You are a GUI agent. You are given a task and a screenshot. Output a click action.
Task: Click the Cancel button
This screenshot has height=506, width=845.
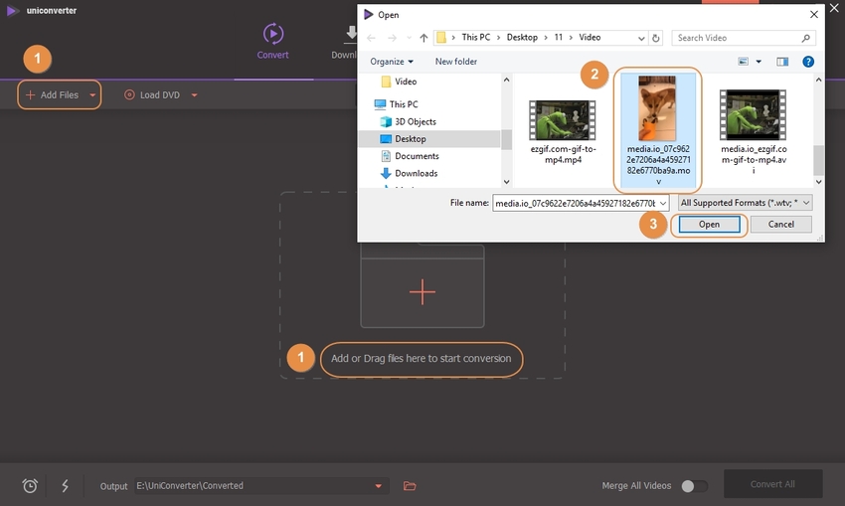[x=780, y=225]
